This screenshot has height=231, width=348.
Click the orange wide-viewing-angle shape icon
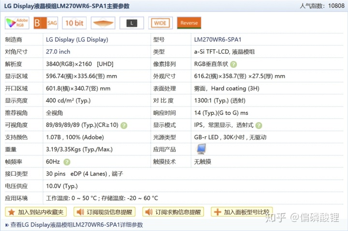[103, 23]
